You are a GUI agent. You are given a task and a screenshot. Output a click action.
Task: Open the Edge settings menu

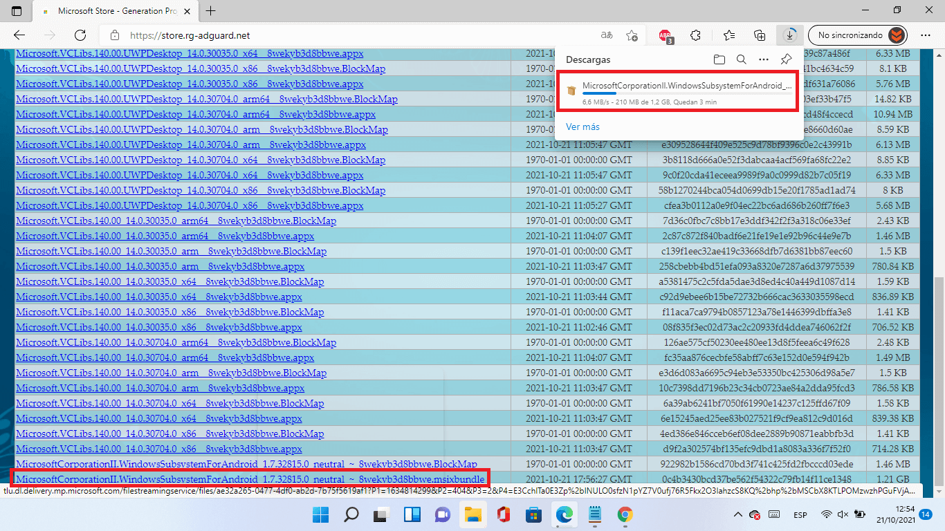[x=926, y=35]
